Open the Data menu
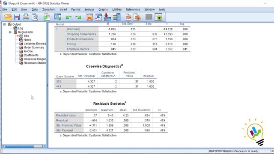 pos(35,9)
